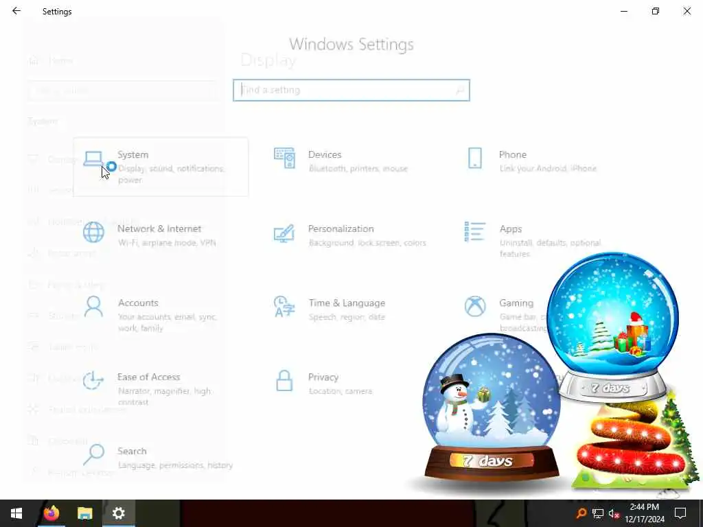
Task: Click the Network & Internet title
Action: click(x=159, y=229)
